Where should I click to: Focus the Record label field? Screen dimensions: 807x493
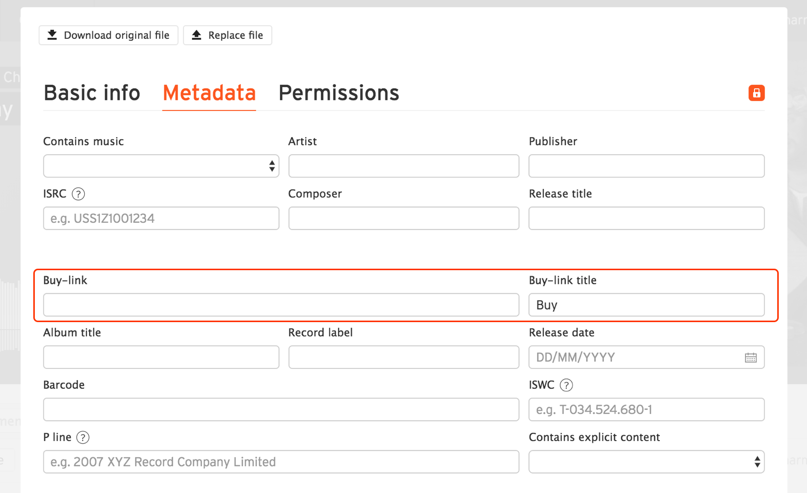[x=403, y=357]
